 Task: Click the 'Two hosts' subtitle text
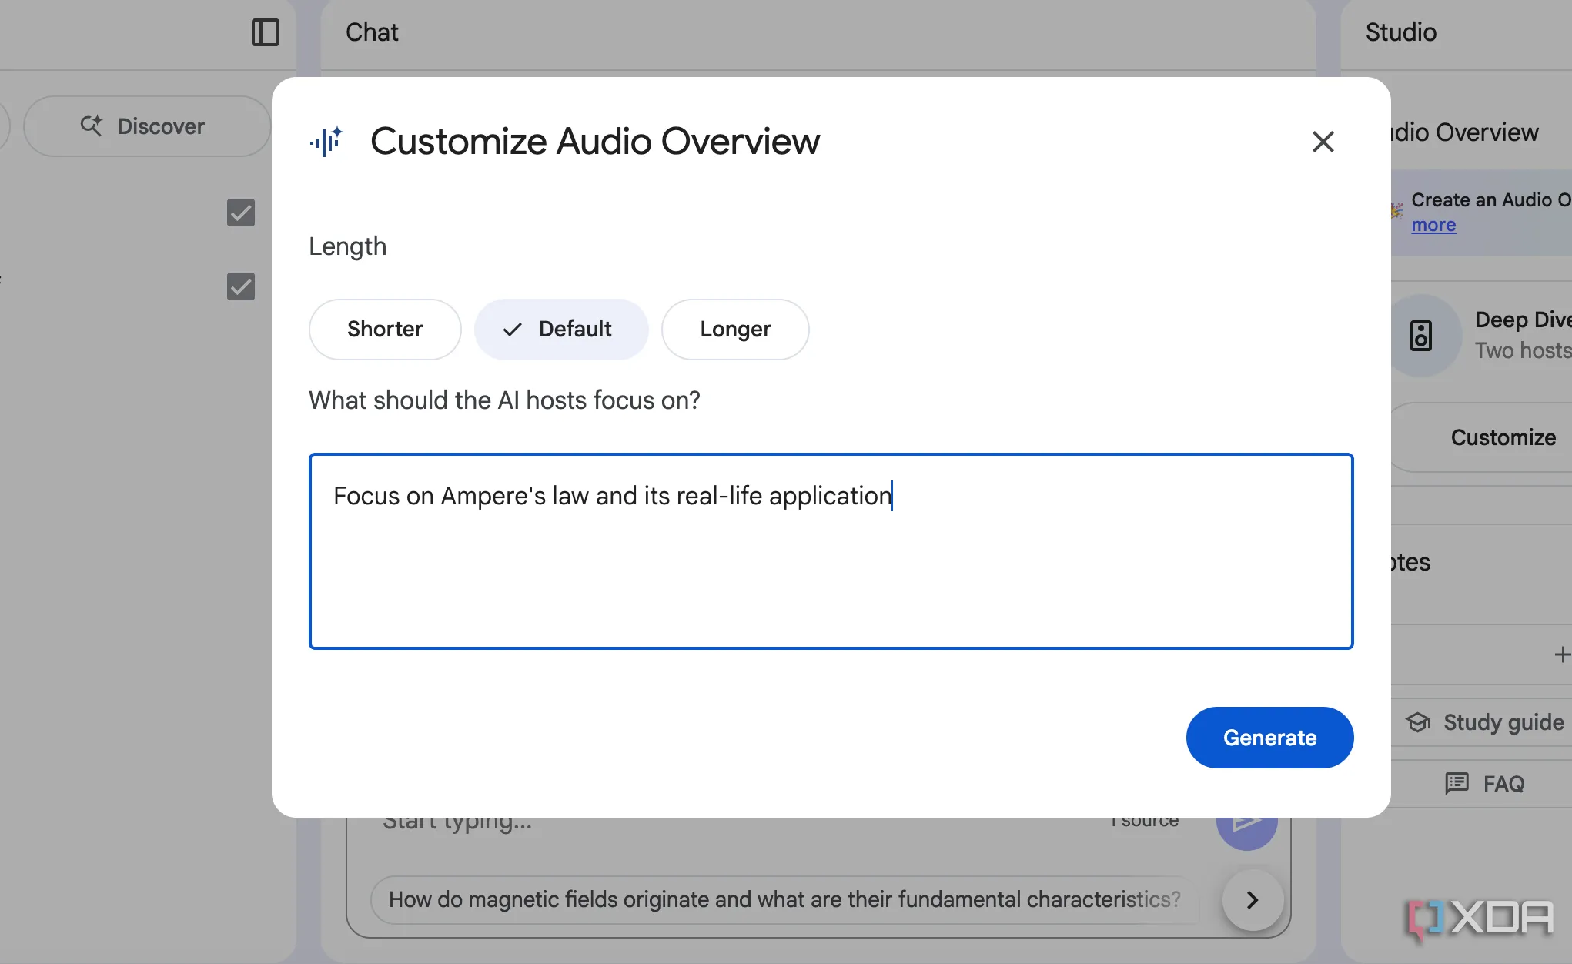1523,350
